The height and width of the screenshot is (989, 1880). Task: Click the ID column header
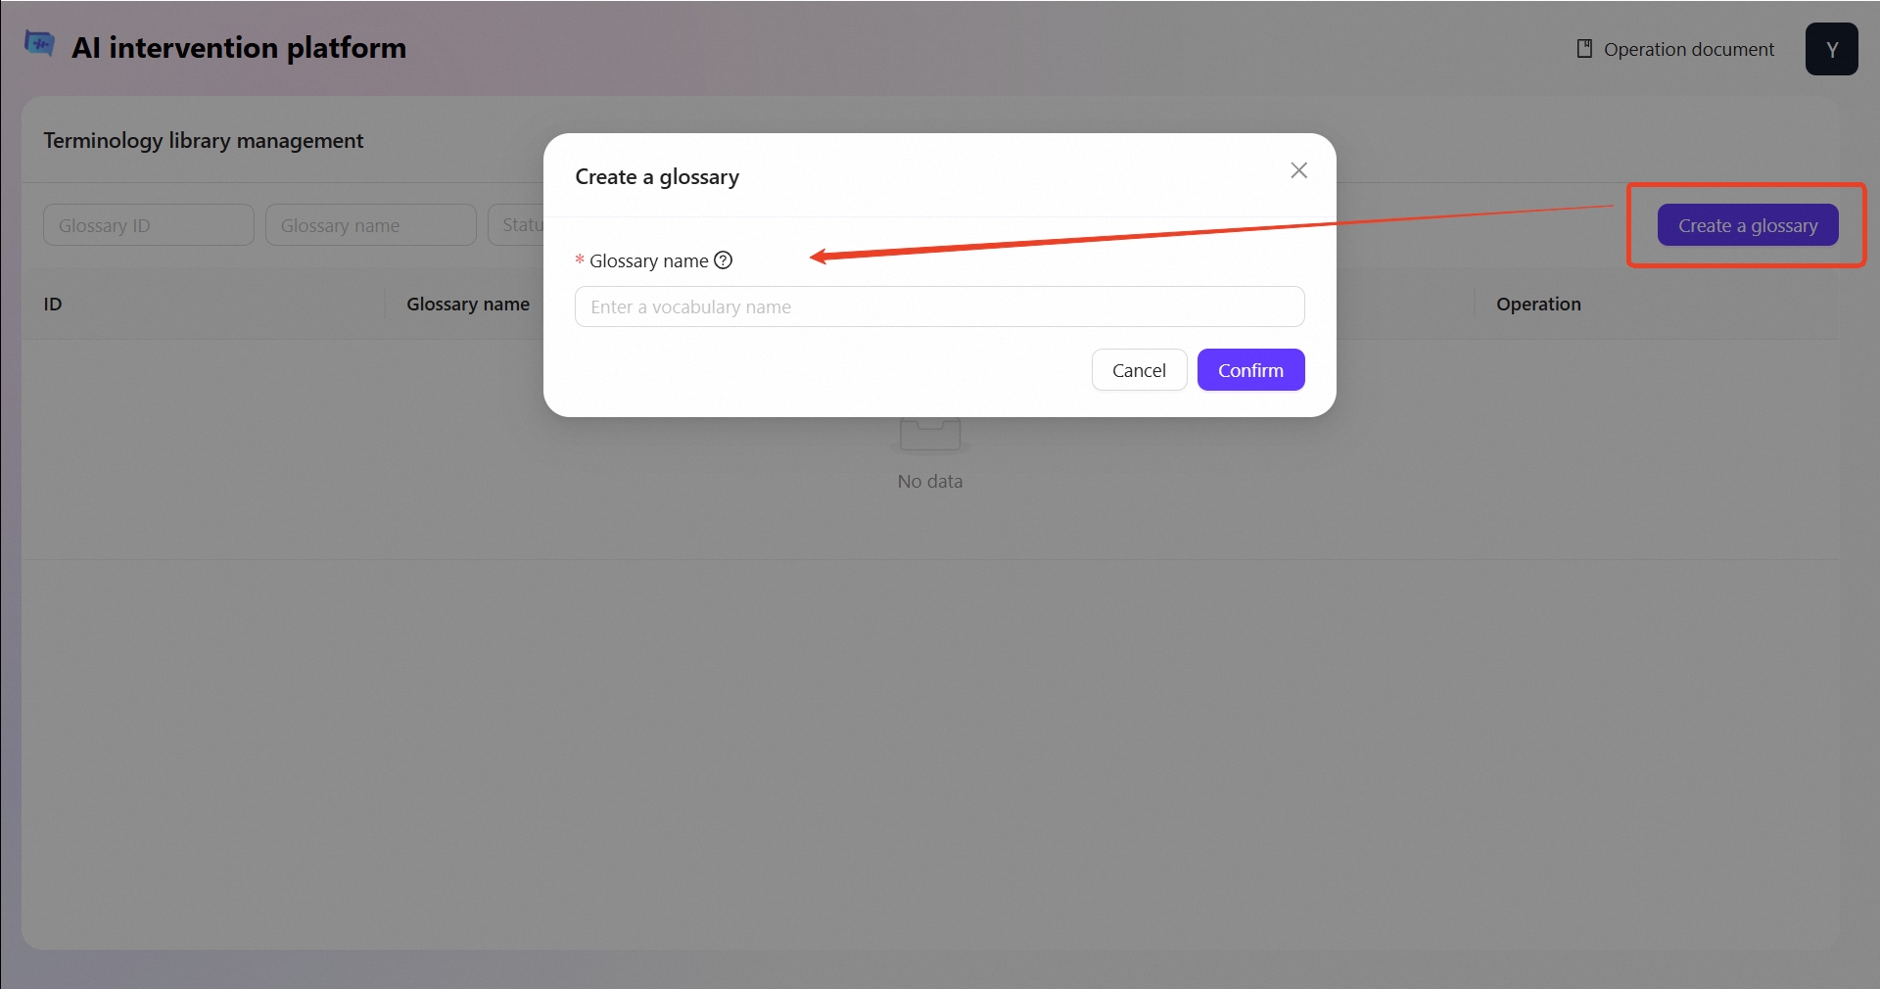53,305
